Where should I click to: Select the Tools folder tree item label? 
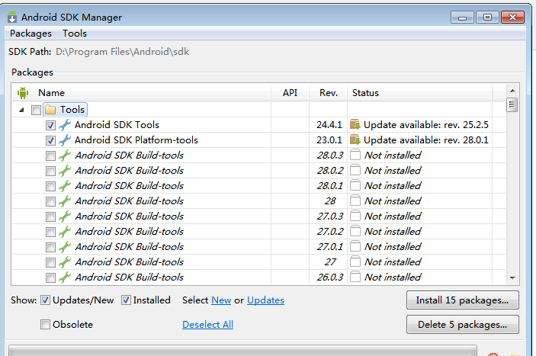point(72,110)
